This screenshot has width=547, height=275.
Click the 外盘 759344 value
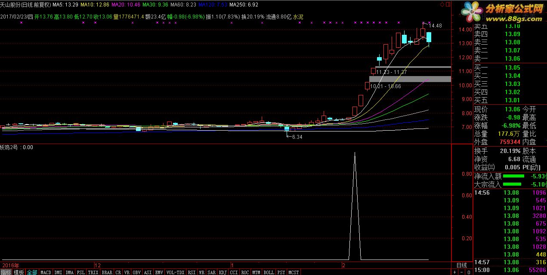(x=510, y=142)
